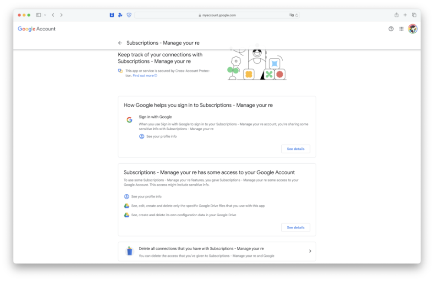Click the Cross-Account Protection icon
The image size is (434, 281).
(120, 71)
